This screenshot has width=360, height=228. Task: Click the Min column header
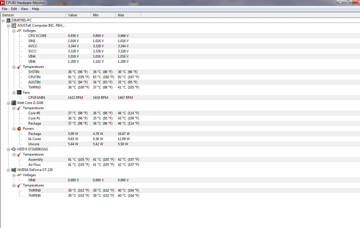click(x=103, y=15)
